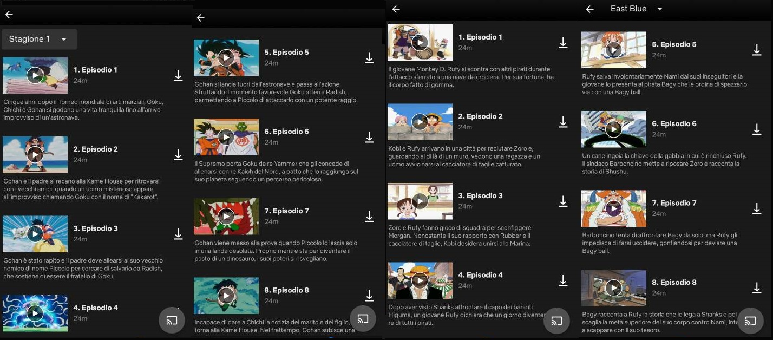Click description starting 'Il giovane Monkey D. Rufy'
773x340 pixels.
(471, 77)
